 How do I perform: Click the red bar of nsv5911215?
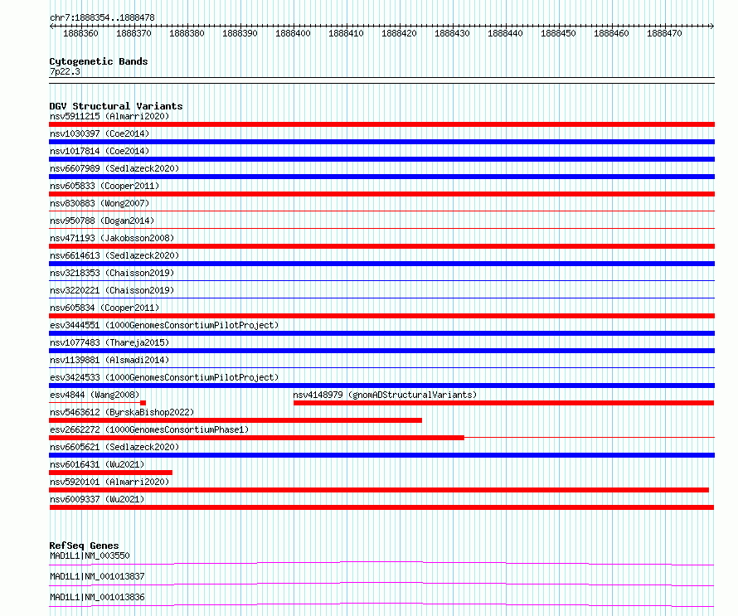[381, 124]
